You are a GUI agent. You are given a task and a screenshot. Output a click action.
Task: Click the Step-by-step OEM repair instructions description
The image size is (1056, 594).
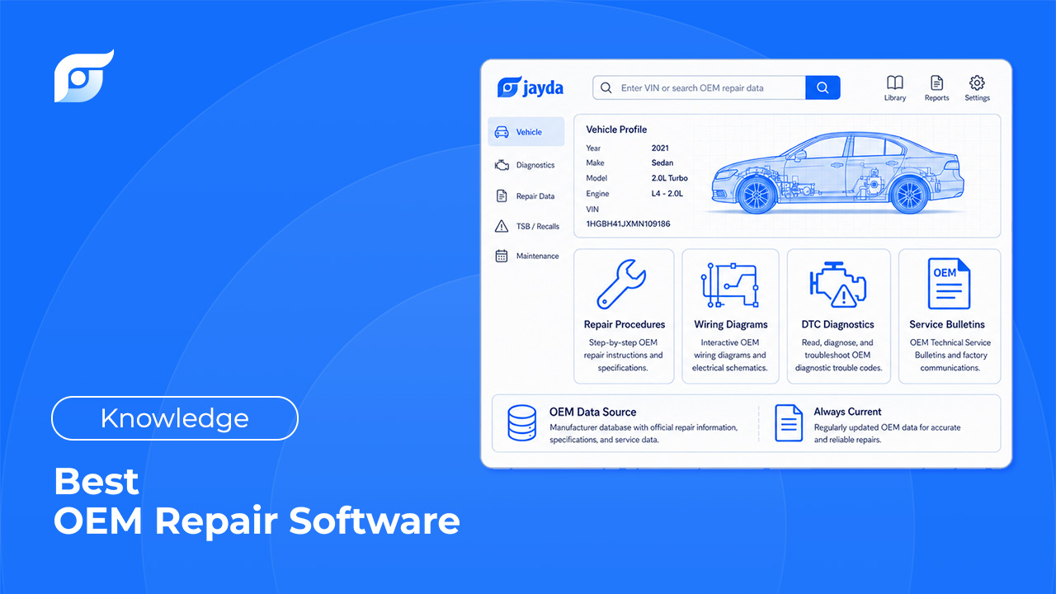click(625, 355)
